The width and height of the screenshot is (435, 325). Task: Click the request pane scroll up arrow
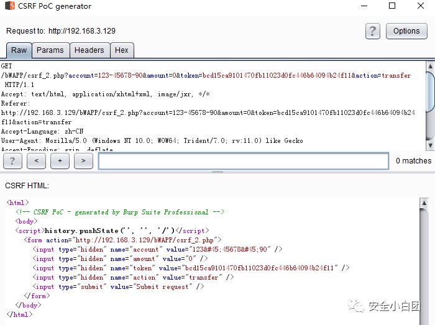(x=430, y=66)
